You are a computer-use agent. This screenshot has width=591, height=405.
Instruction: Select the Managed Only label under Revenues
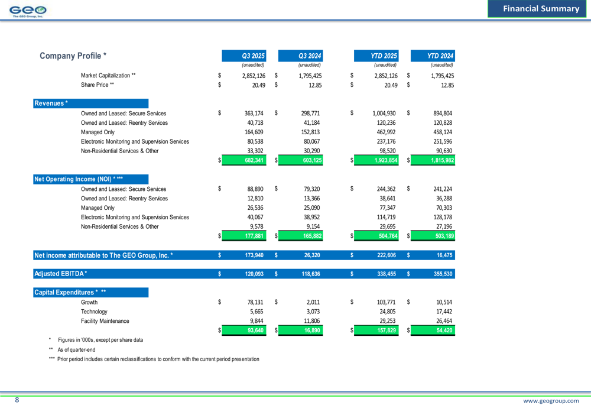point(98,132)
